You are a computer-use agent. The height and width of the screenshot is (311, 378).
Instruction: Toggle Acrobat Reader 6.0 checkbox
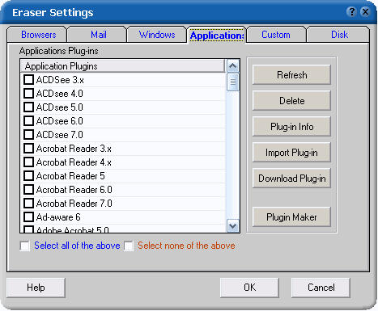coord(28,190)
